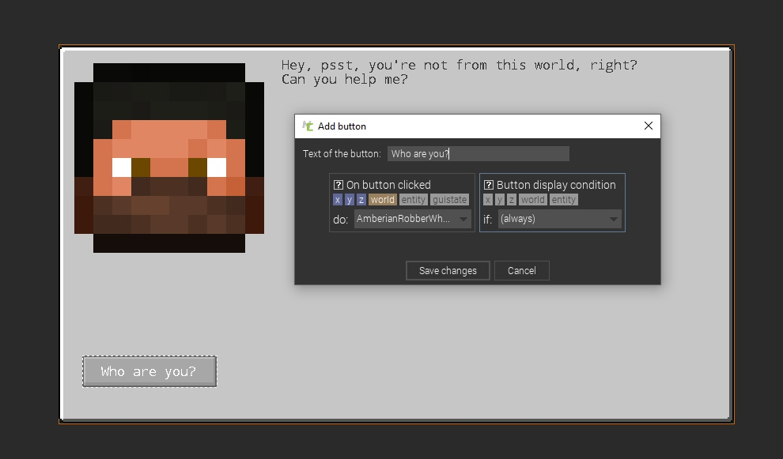Click the Text of the button input field
The width and height of the screenshot is (783, 459).
pyautogui.click(x=478, y=153)
